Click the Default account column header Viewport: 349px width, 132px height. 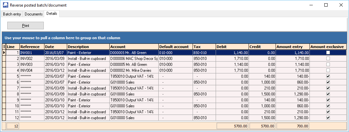click(x=175, y=47)
